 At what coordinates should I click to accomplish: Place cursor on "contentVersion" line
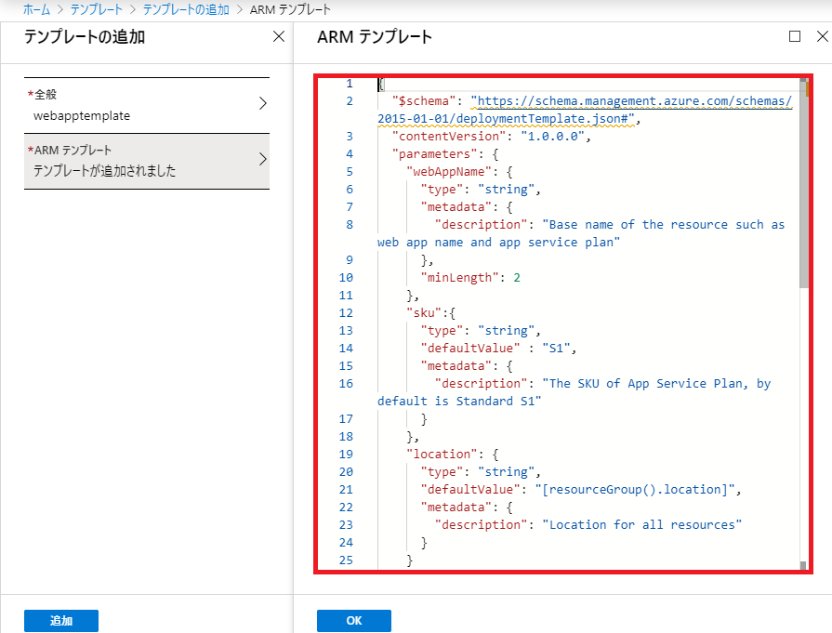492,137
